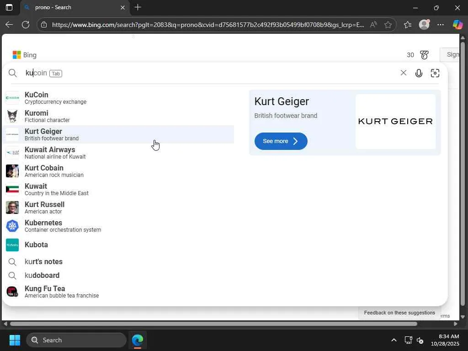Select Kuwait Airways suggestion

coord(118,153)
